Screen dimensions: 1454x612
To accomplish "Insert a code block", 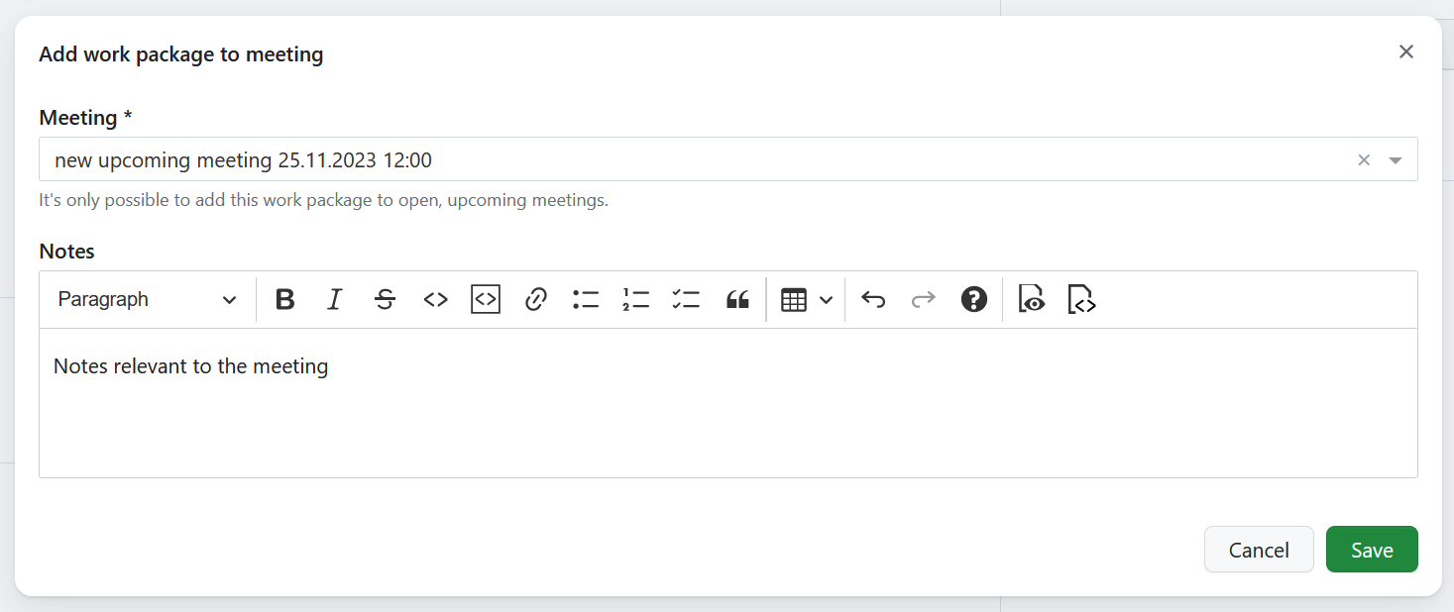I will tap(486, 300).
